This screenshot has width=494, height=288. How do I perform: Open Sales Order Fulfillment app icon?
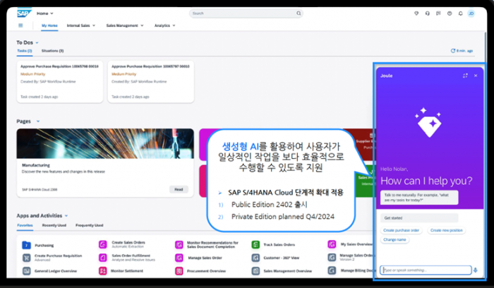click(x=103, y=258)
